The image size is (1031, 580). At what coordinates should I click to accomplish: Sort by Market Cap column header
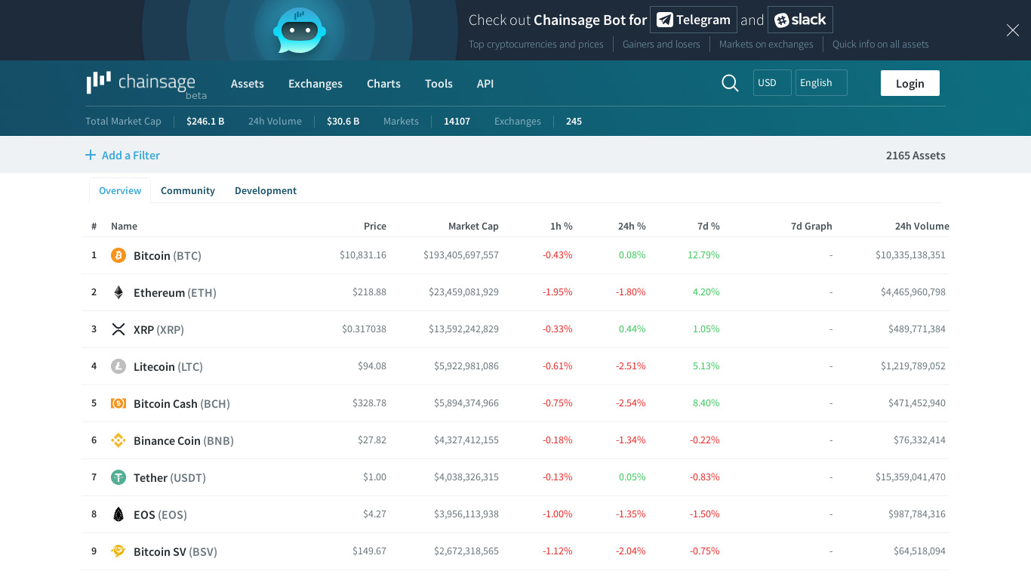(473, 226)
